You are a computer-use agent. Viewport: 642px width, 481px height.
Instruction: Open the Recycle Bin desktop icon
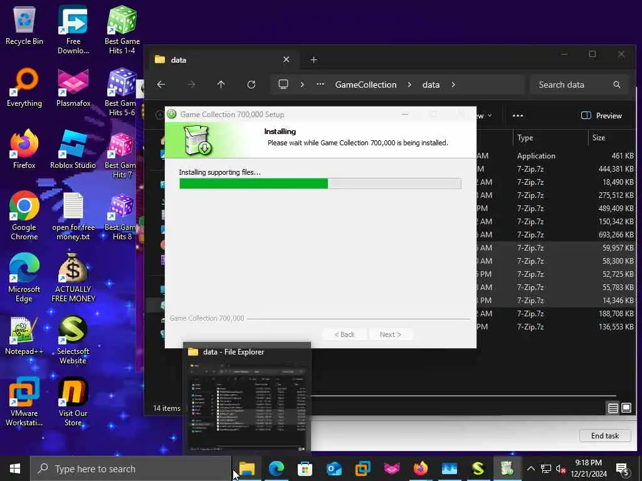(24, 25)
